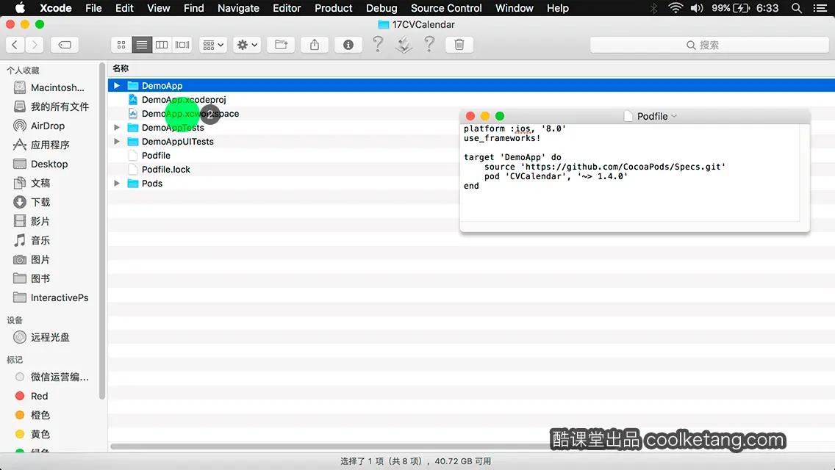
Task: Click the trash toolbar icon
Action: click(459, 45)
